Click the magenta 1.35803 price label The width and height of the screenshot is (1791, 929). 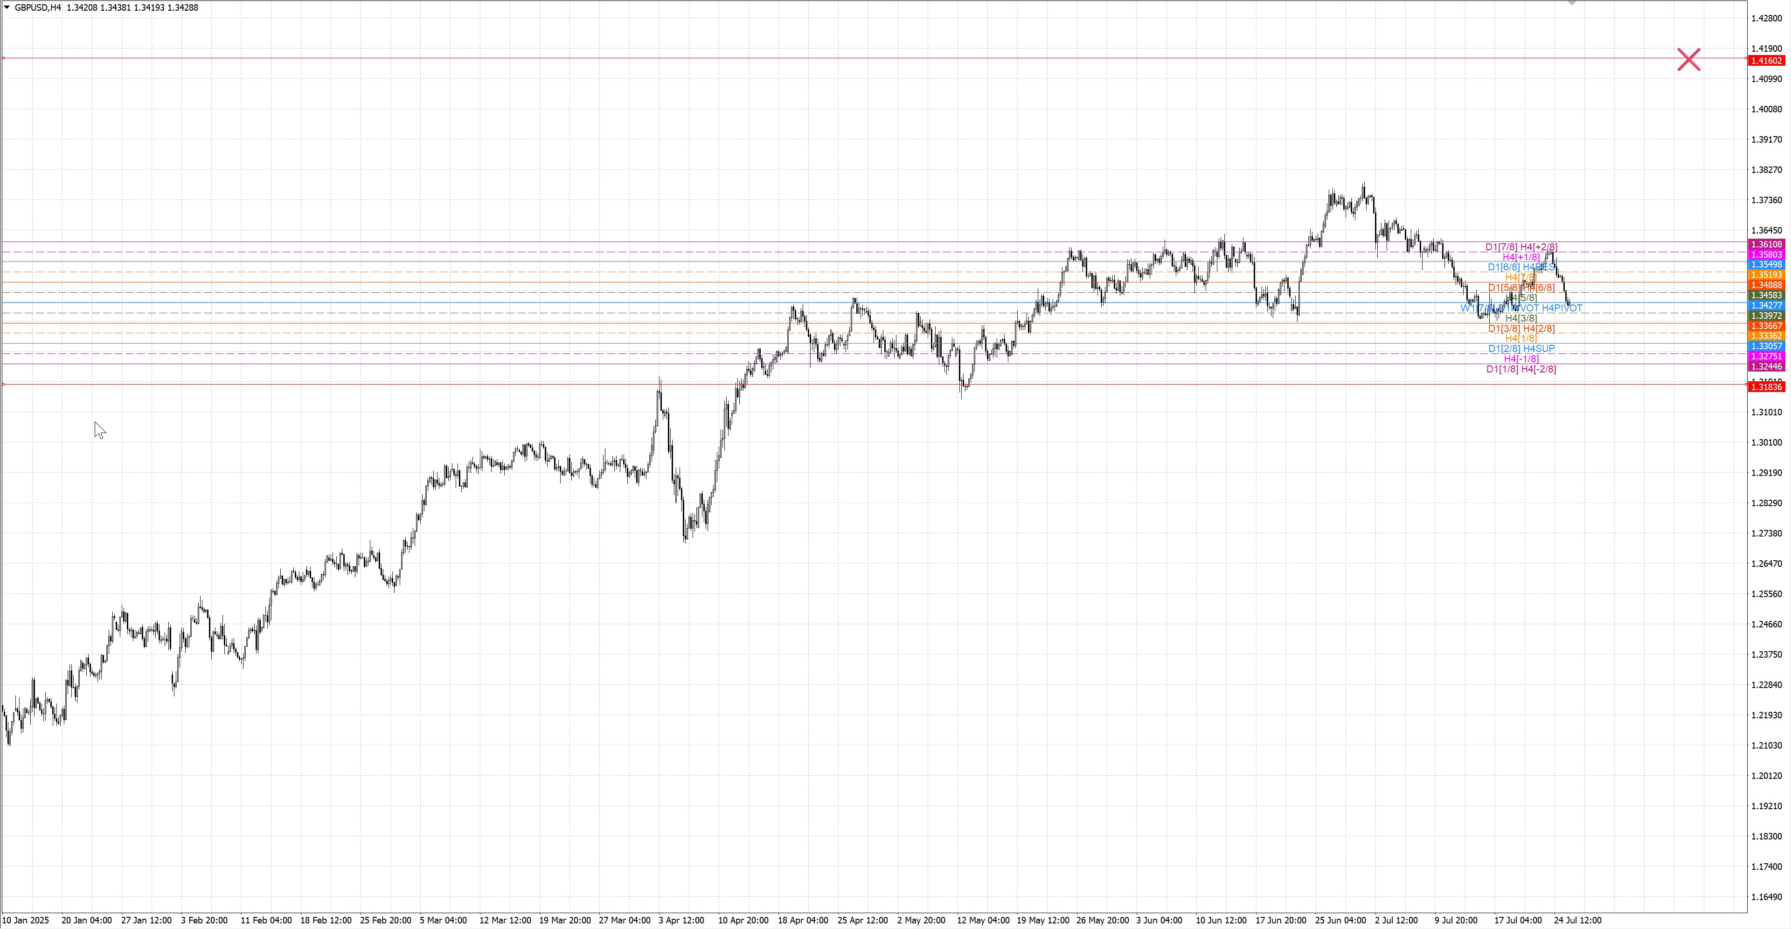pos(1766,255)
